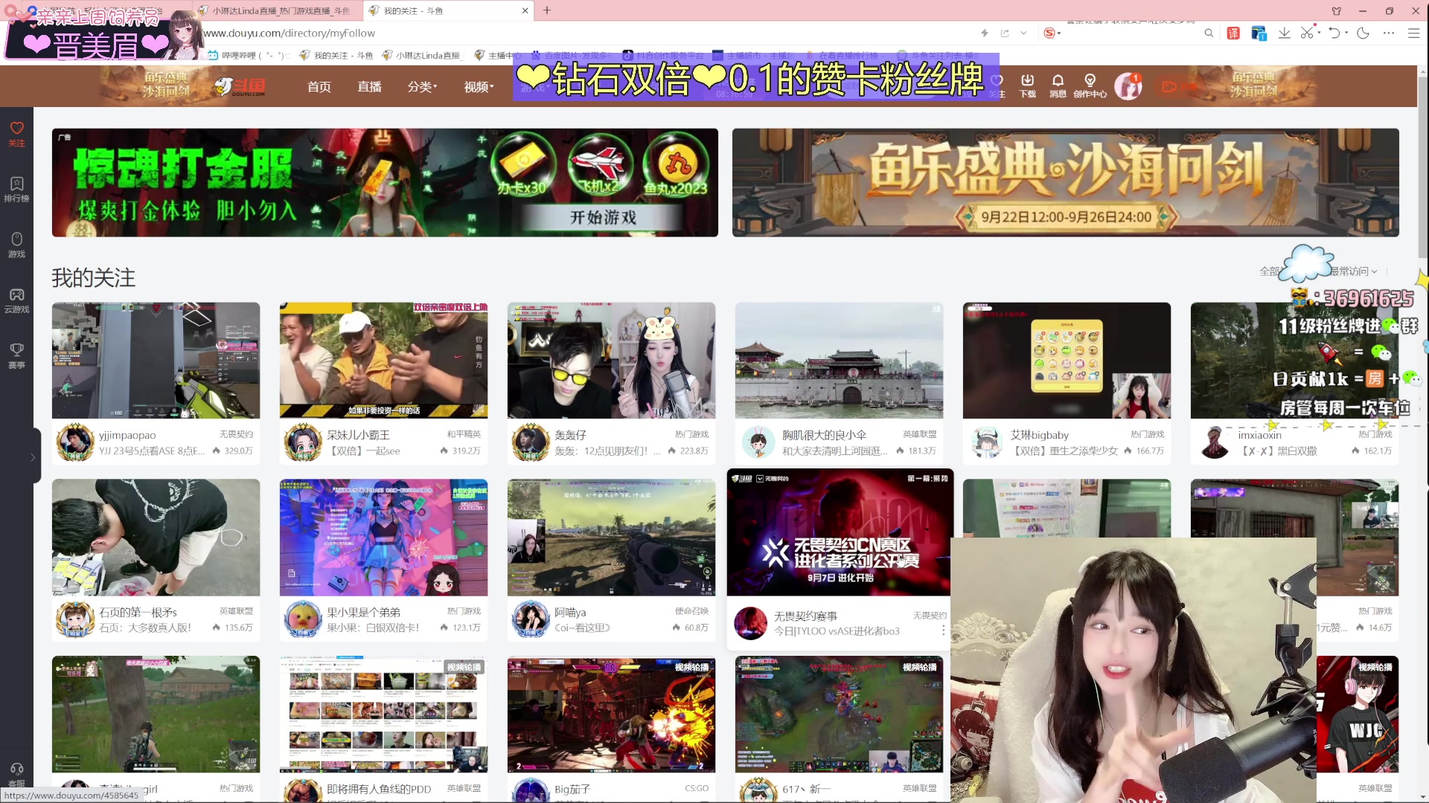1429x803 pixels.
Task: Click the options dots on 无畏契约赛事 card
Action: (x=943, y=631)
